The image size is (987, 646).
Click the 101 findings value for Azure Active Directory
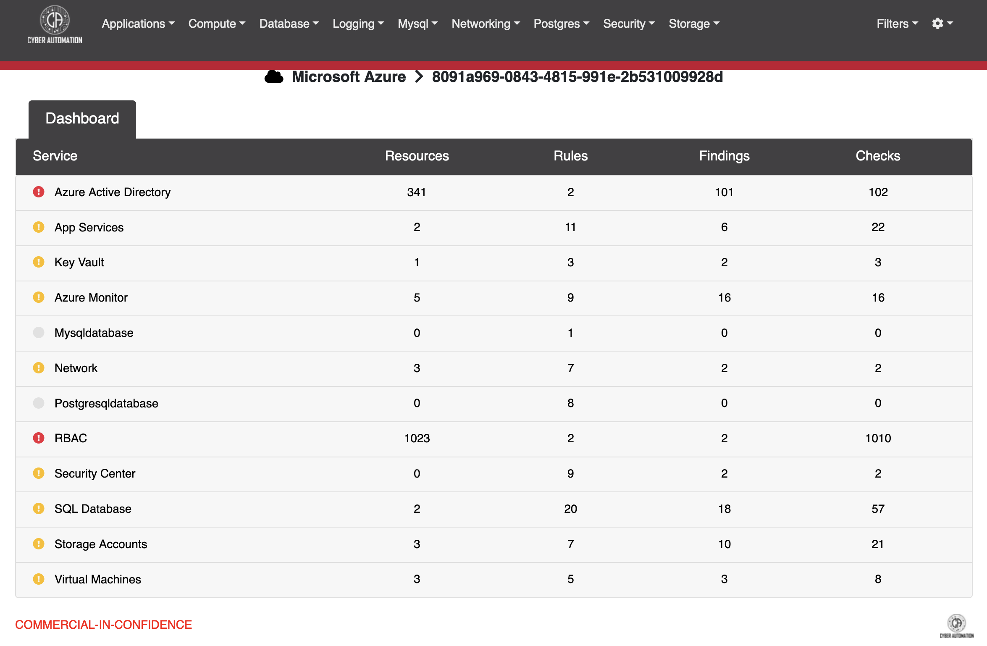pos(724,192)
